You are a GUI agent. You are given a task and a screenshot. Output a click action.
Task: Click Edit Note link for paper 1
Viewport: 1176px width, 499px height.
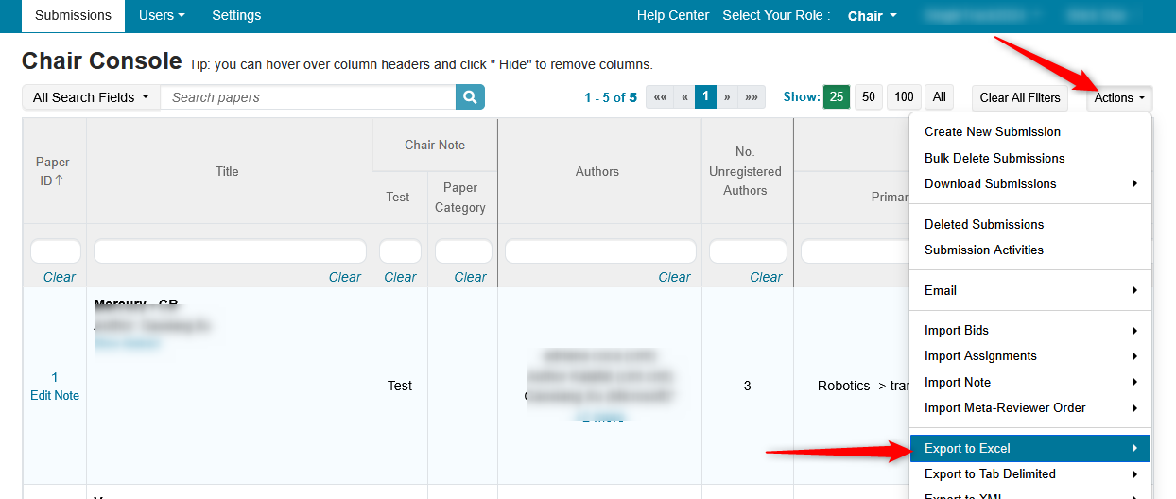click(x=55, y=395)
